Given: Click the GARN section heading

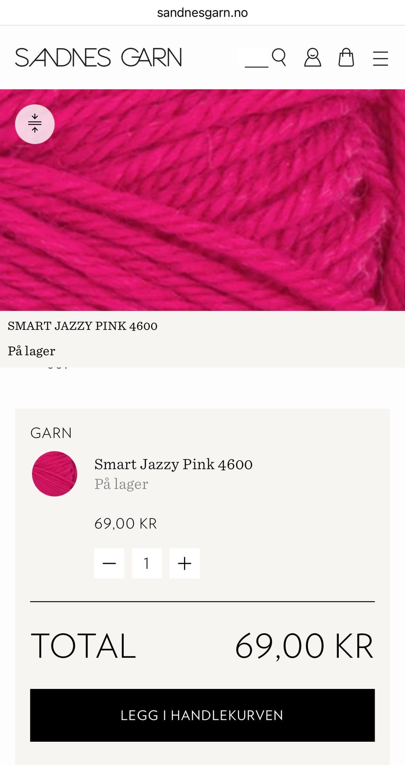Looking at the screenshot, I should coord(51,433).
